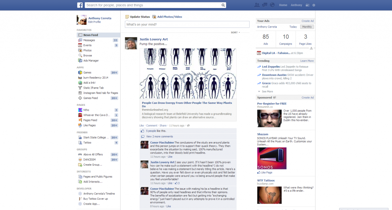Switch to Update Status tab

point(137,17)
